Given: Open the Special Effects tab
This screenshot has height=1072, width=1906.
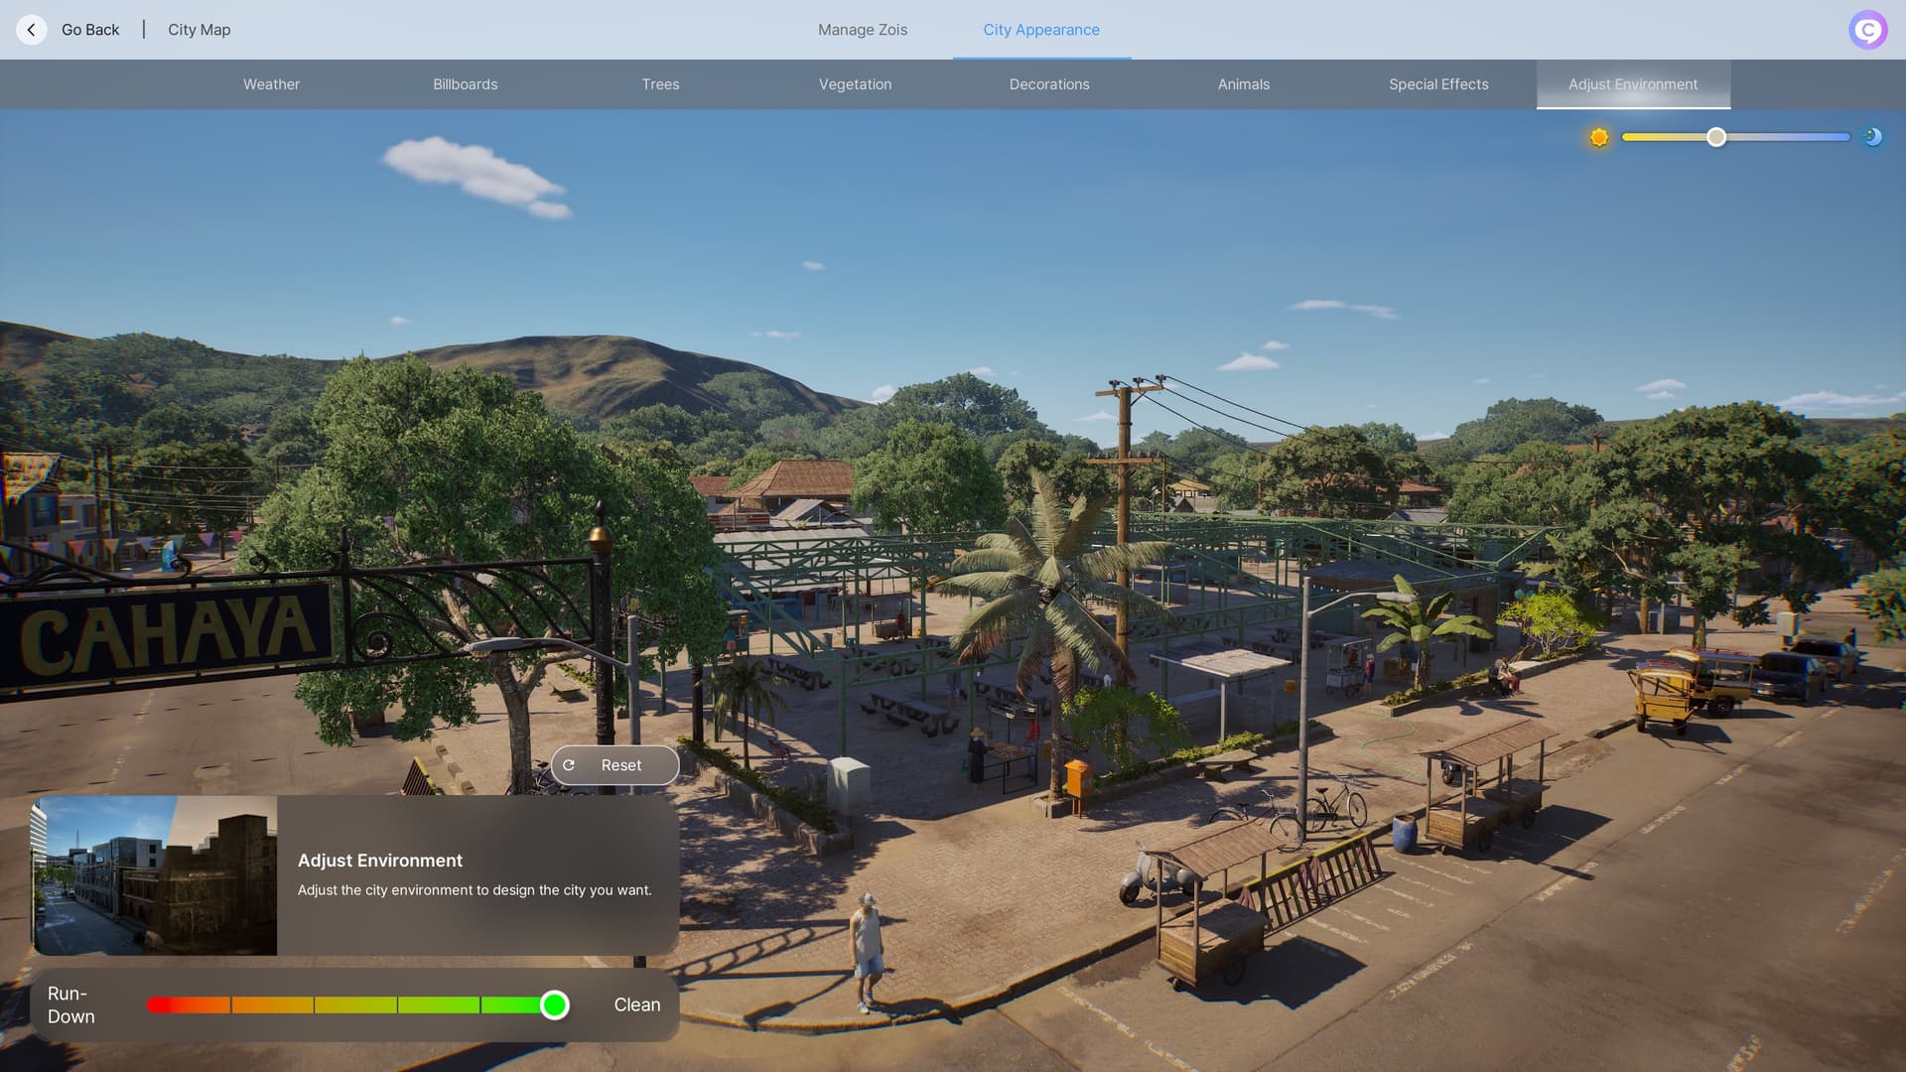Looking at the screenshot, I should pyautogui.click(x=1438, y=84).
